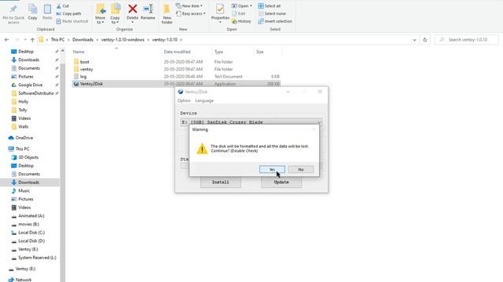Click History in the ribbon
Screen dimensions: 503x282
[241, 21]
